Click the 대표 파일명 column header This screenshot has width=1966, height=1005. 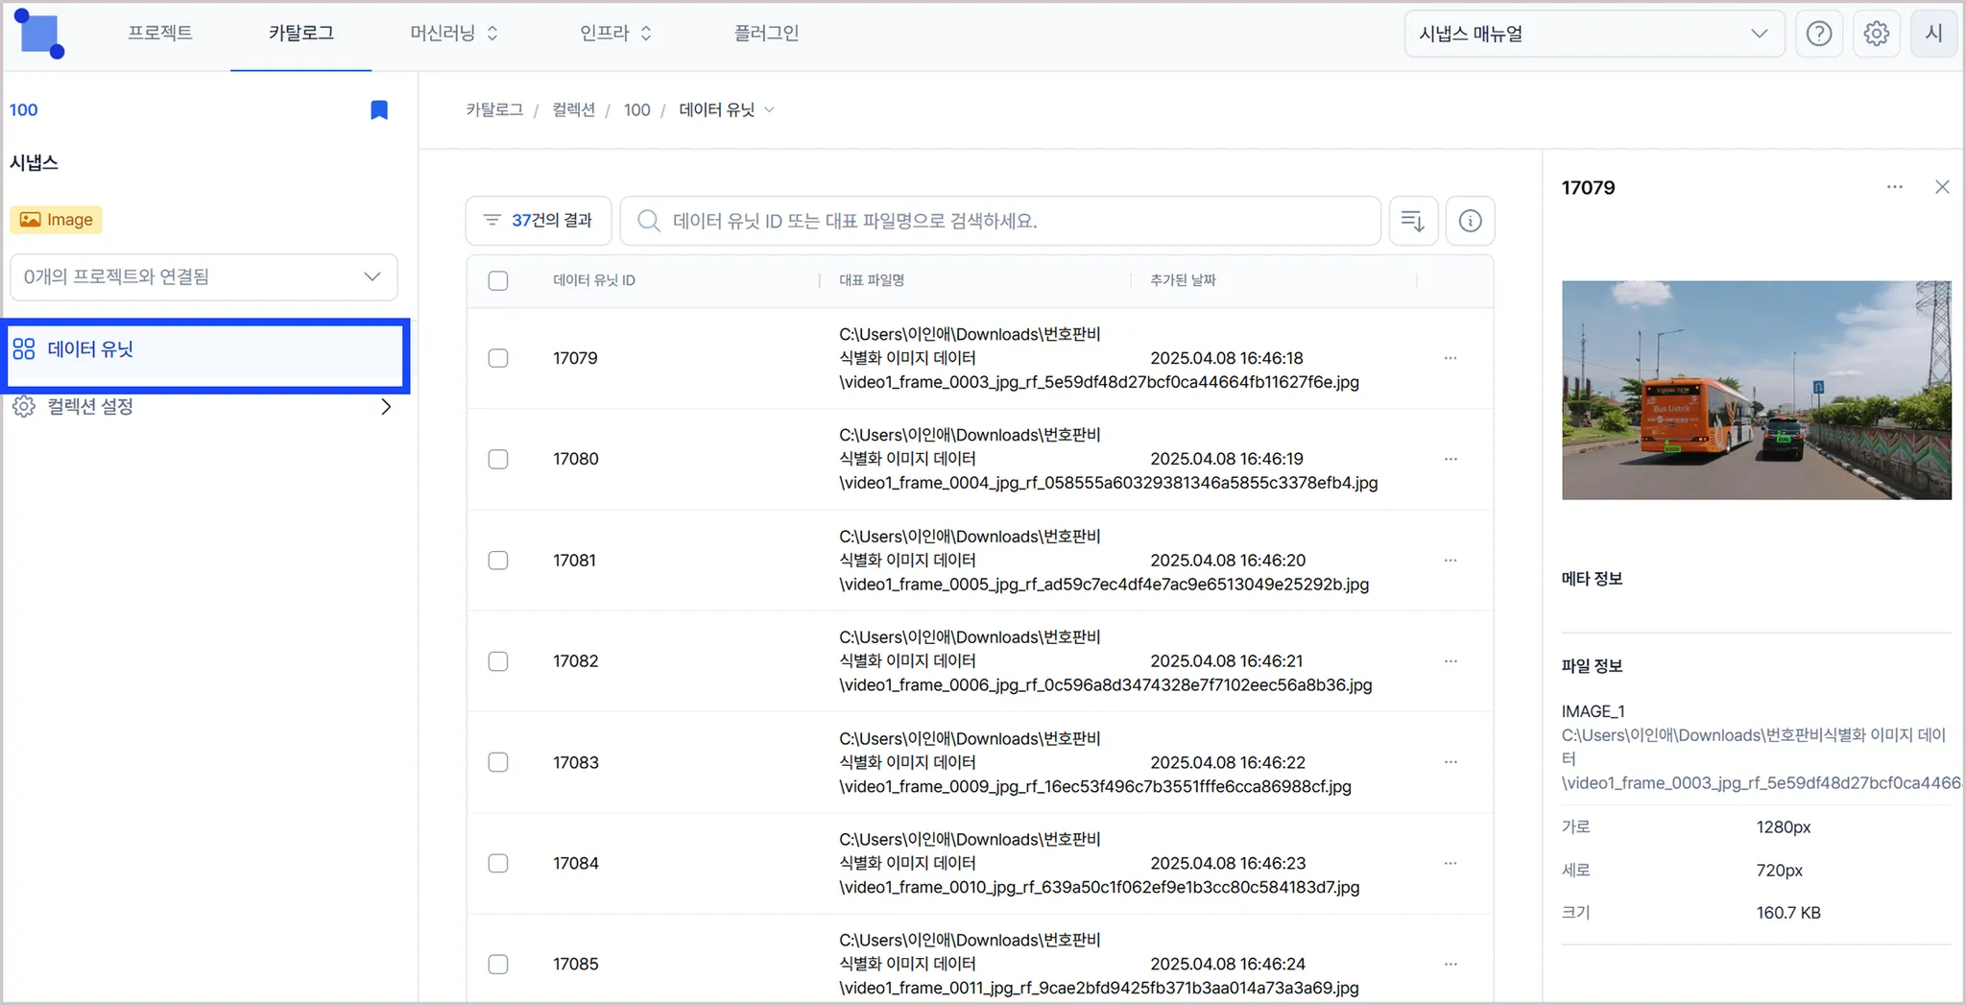tap(872, 280)
